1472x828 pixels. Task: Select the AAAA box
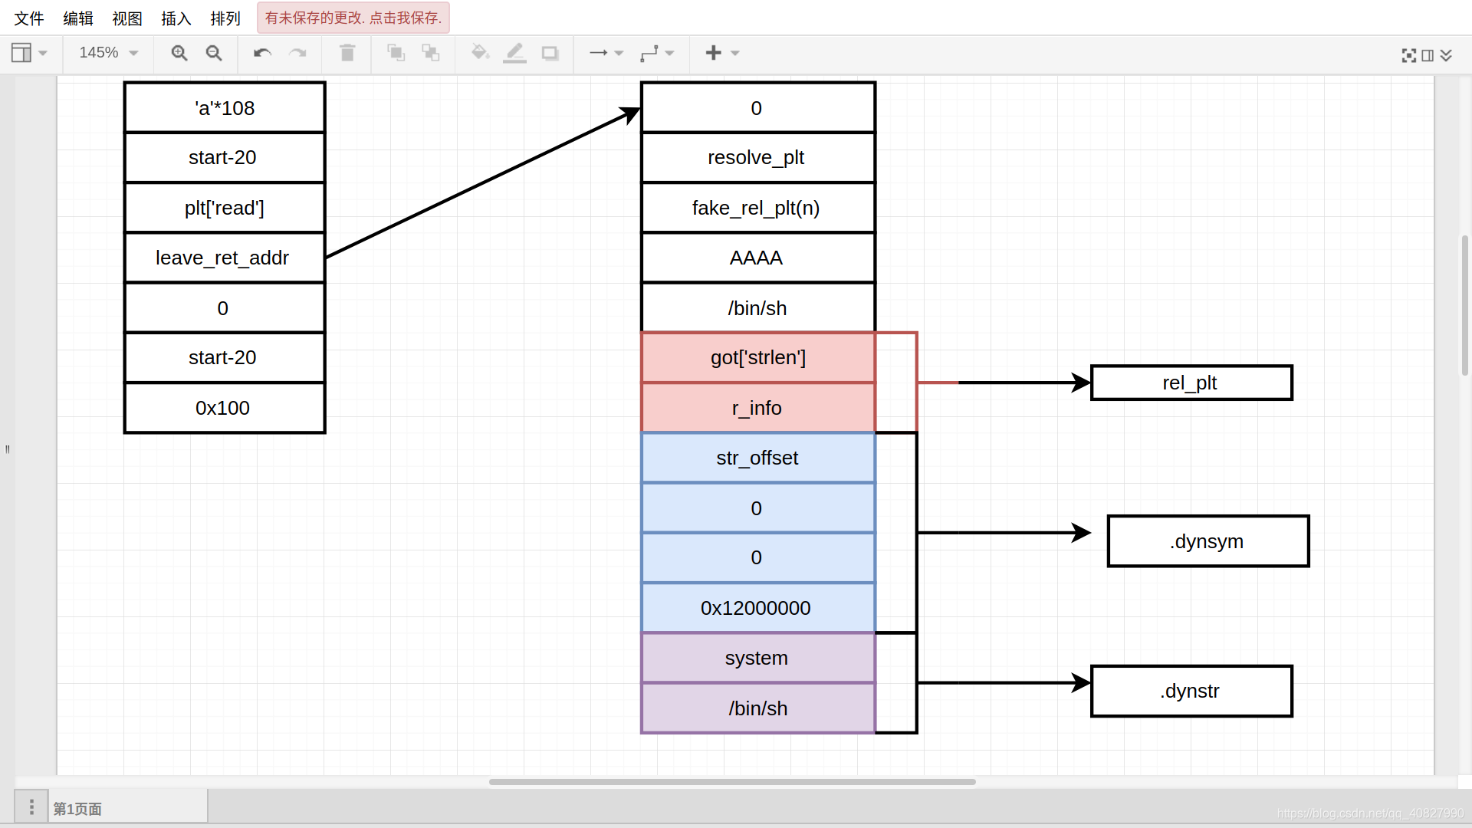(x=758, y=258)
